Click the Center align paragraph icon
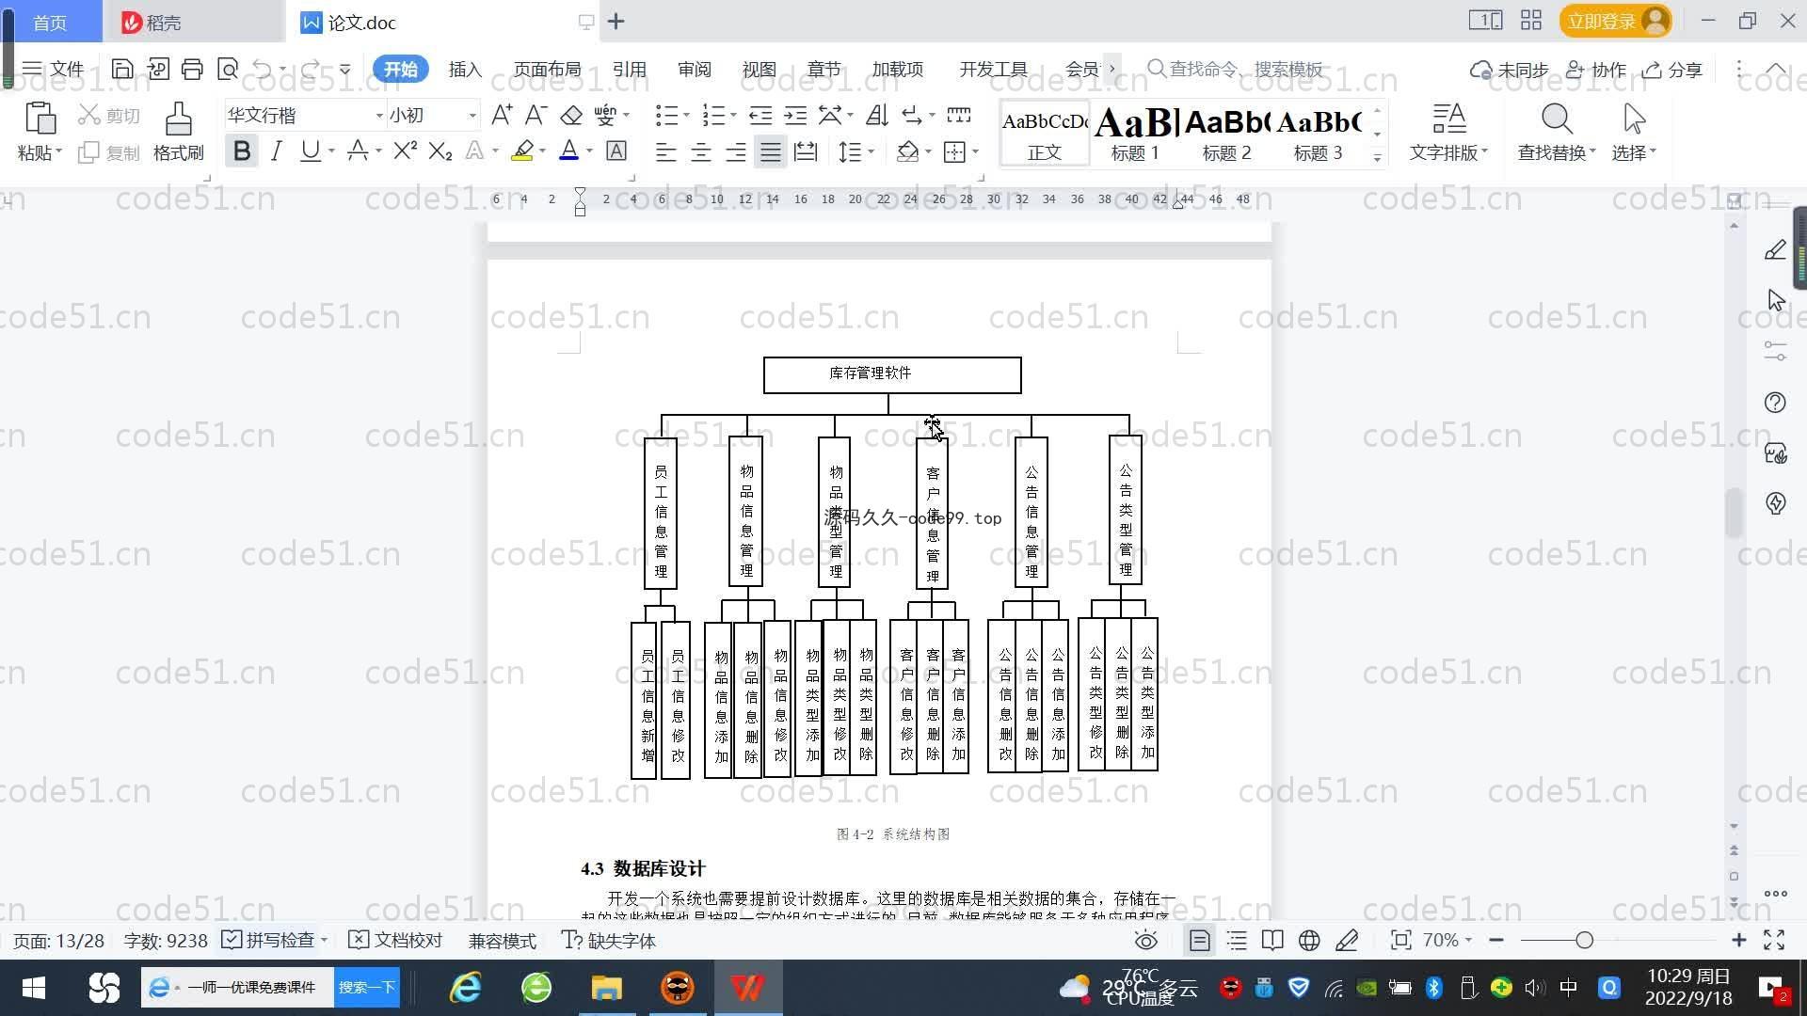Viewport: 1807px width, 1016px height. (x=700, y=151)
